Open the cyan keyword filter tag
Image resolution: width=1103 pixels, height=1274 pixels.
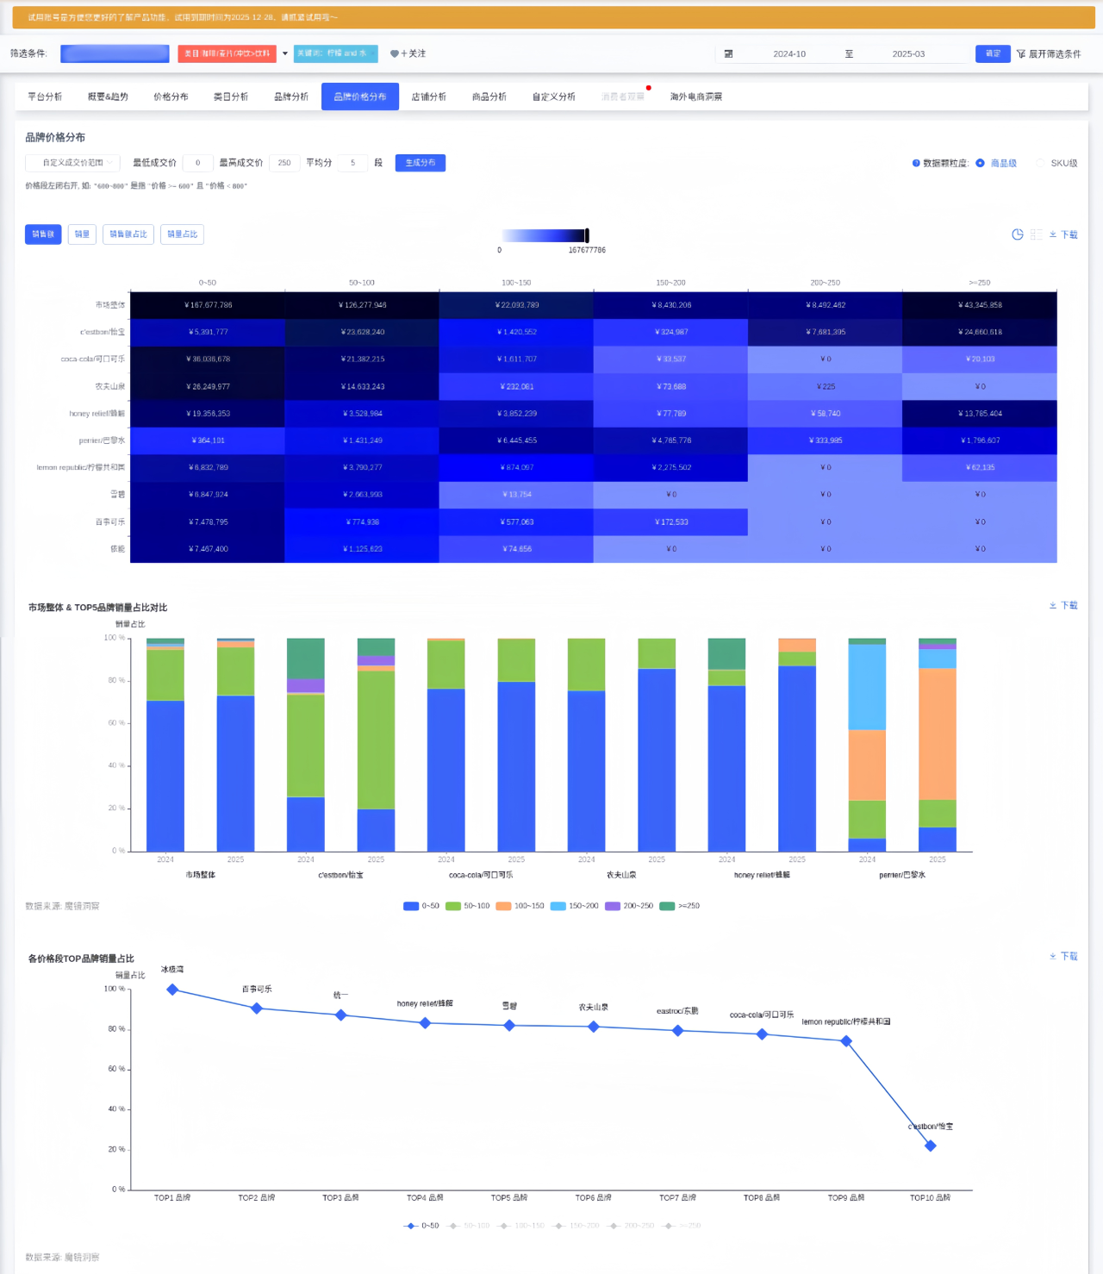pos(335,53)
